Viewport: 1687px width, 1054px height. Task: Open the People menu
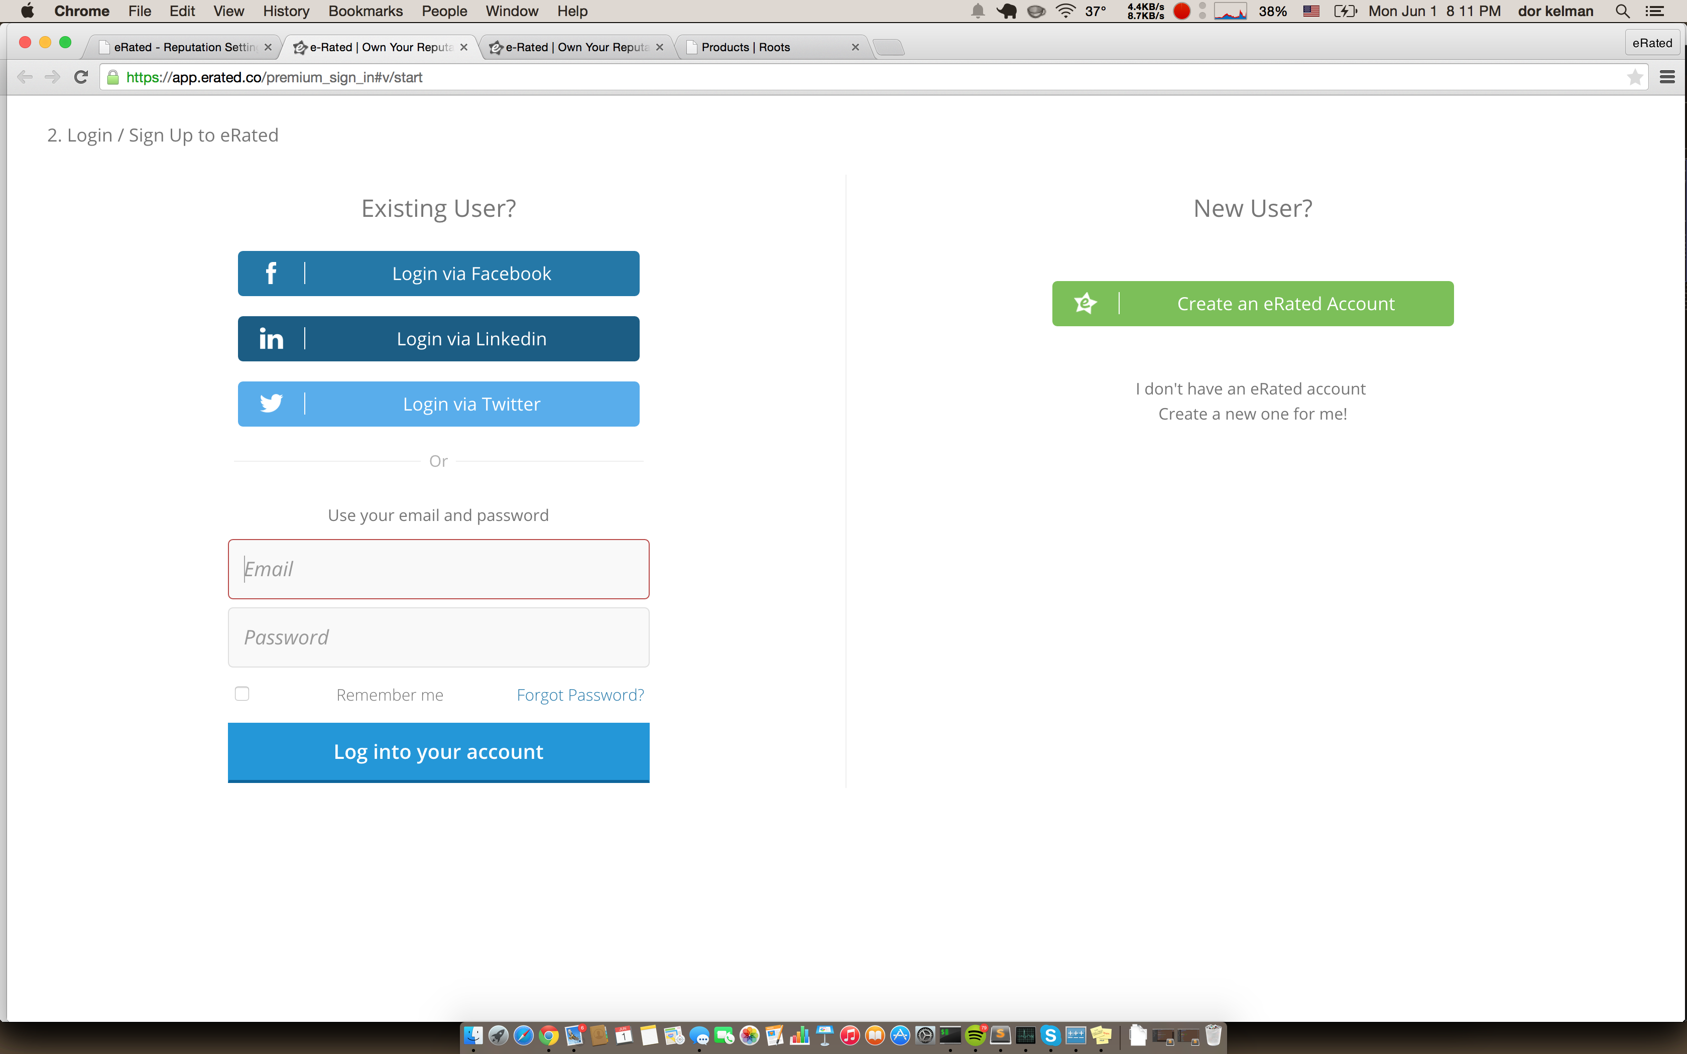[x=444, y=11]
